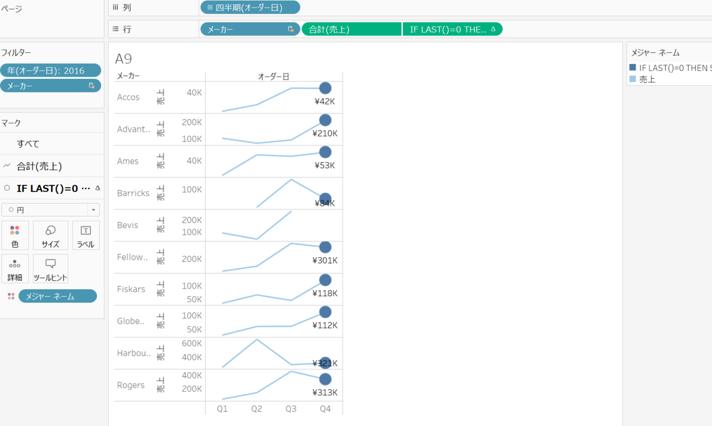Select the 年(オーダー日): 2016 filter pill
Screen dimensions: 712x426
(50, 71)
